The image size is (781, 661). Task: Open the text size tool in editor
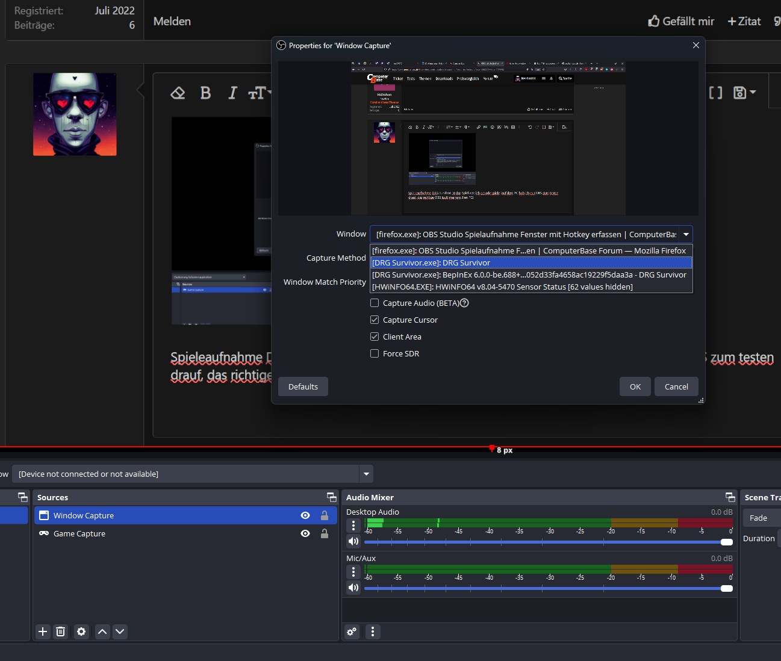tap(260, 93)
